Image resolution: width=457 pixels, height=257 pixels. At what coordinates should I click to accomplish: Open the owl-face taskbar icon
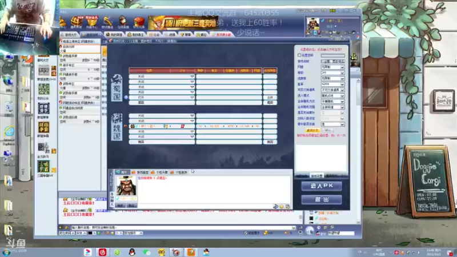click(x=162, y=252)
